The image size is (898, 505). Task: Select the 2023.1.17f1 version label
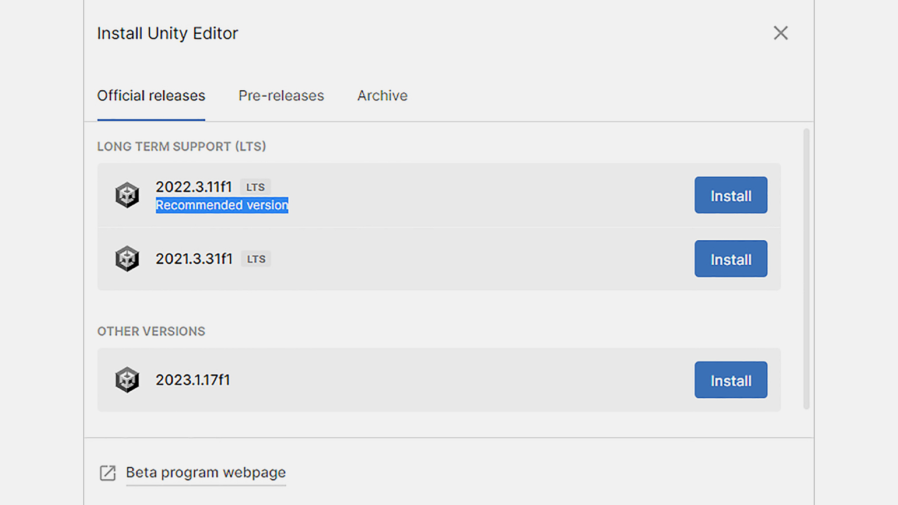pyautogui.click(x=192, y=380)
